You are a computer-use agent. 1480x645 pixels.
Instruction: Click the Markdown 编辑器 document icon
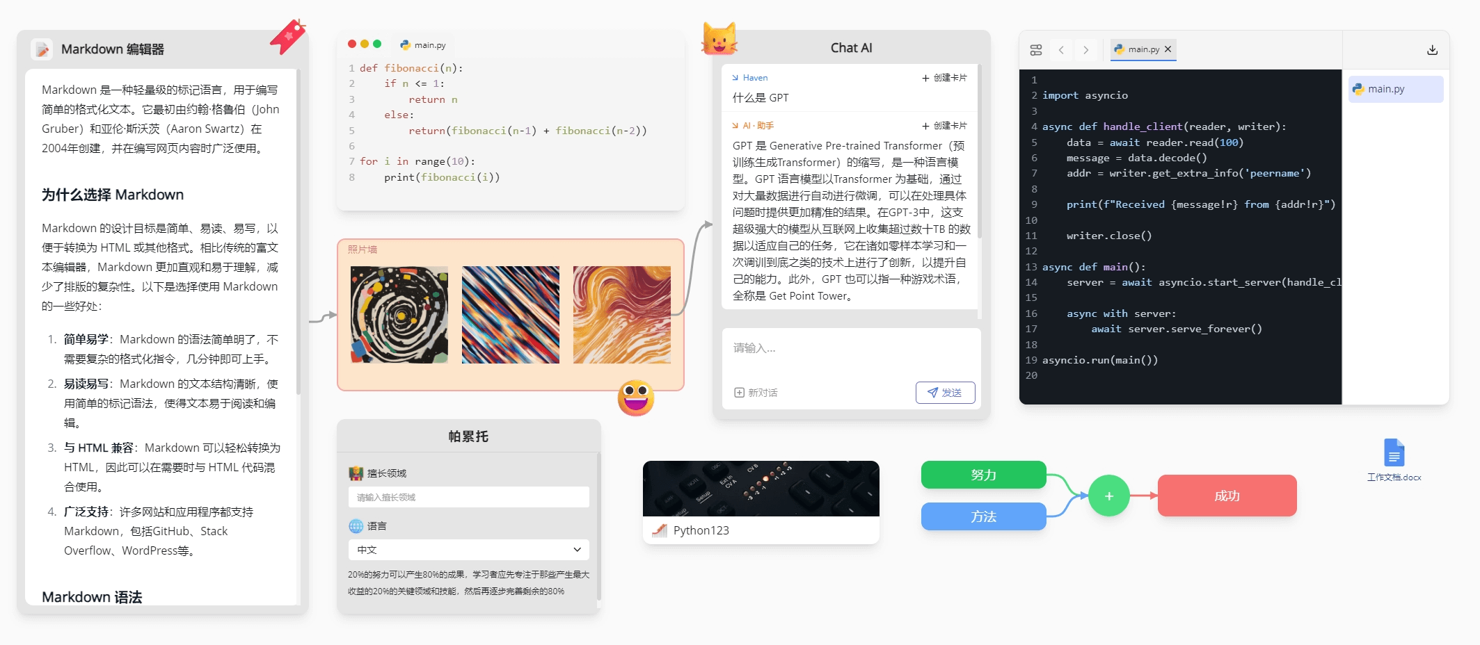[42, 49]
